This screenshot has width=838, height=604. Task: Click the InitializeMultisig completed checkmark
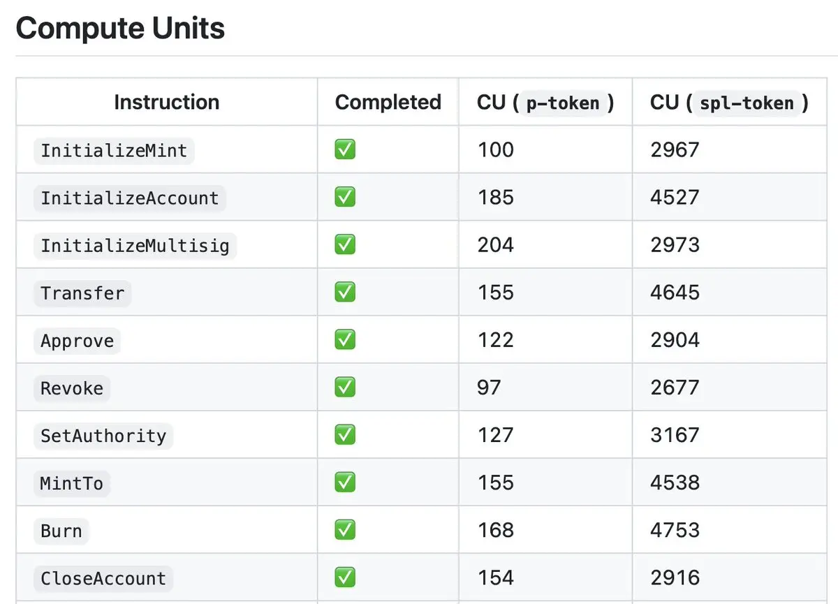(345, 245)
